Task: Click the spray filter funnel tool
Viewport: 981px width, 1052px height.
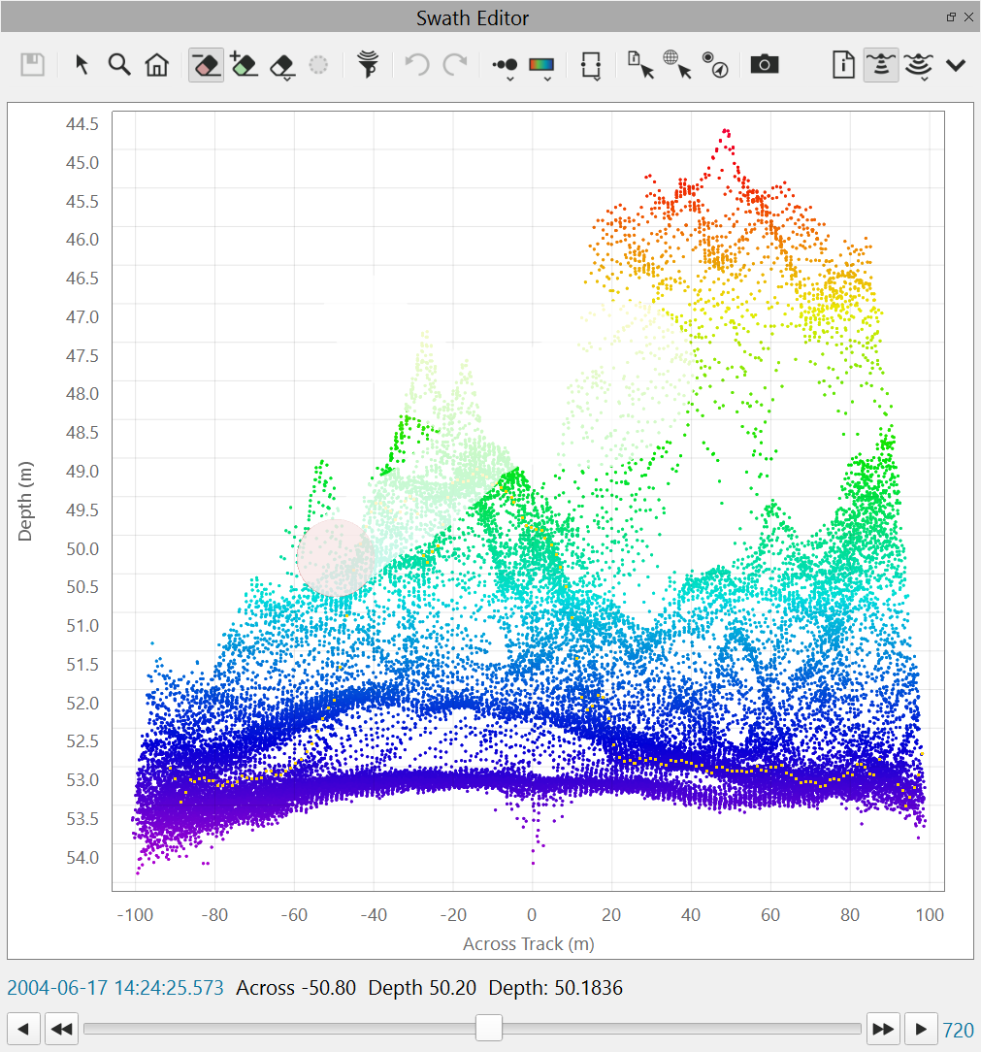Action: (x=368, y=64)
